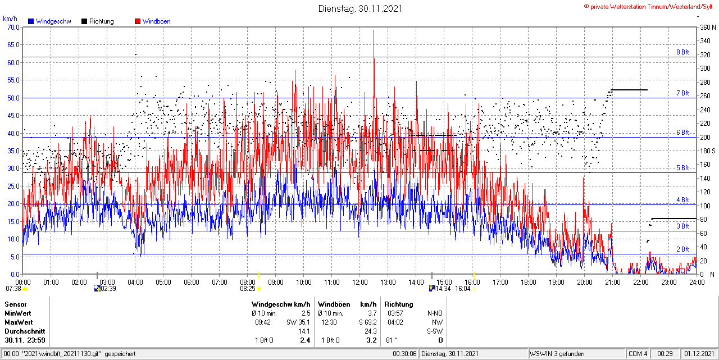719x360 pixels.
Task: Click the S-SW average direction value
Action: point(435,331)
